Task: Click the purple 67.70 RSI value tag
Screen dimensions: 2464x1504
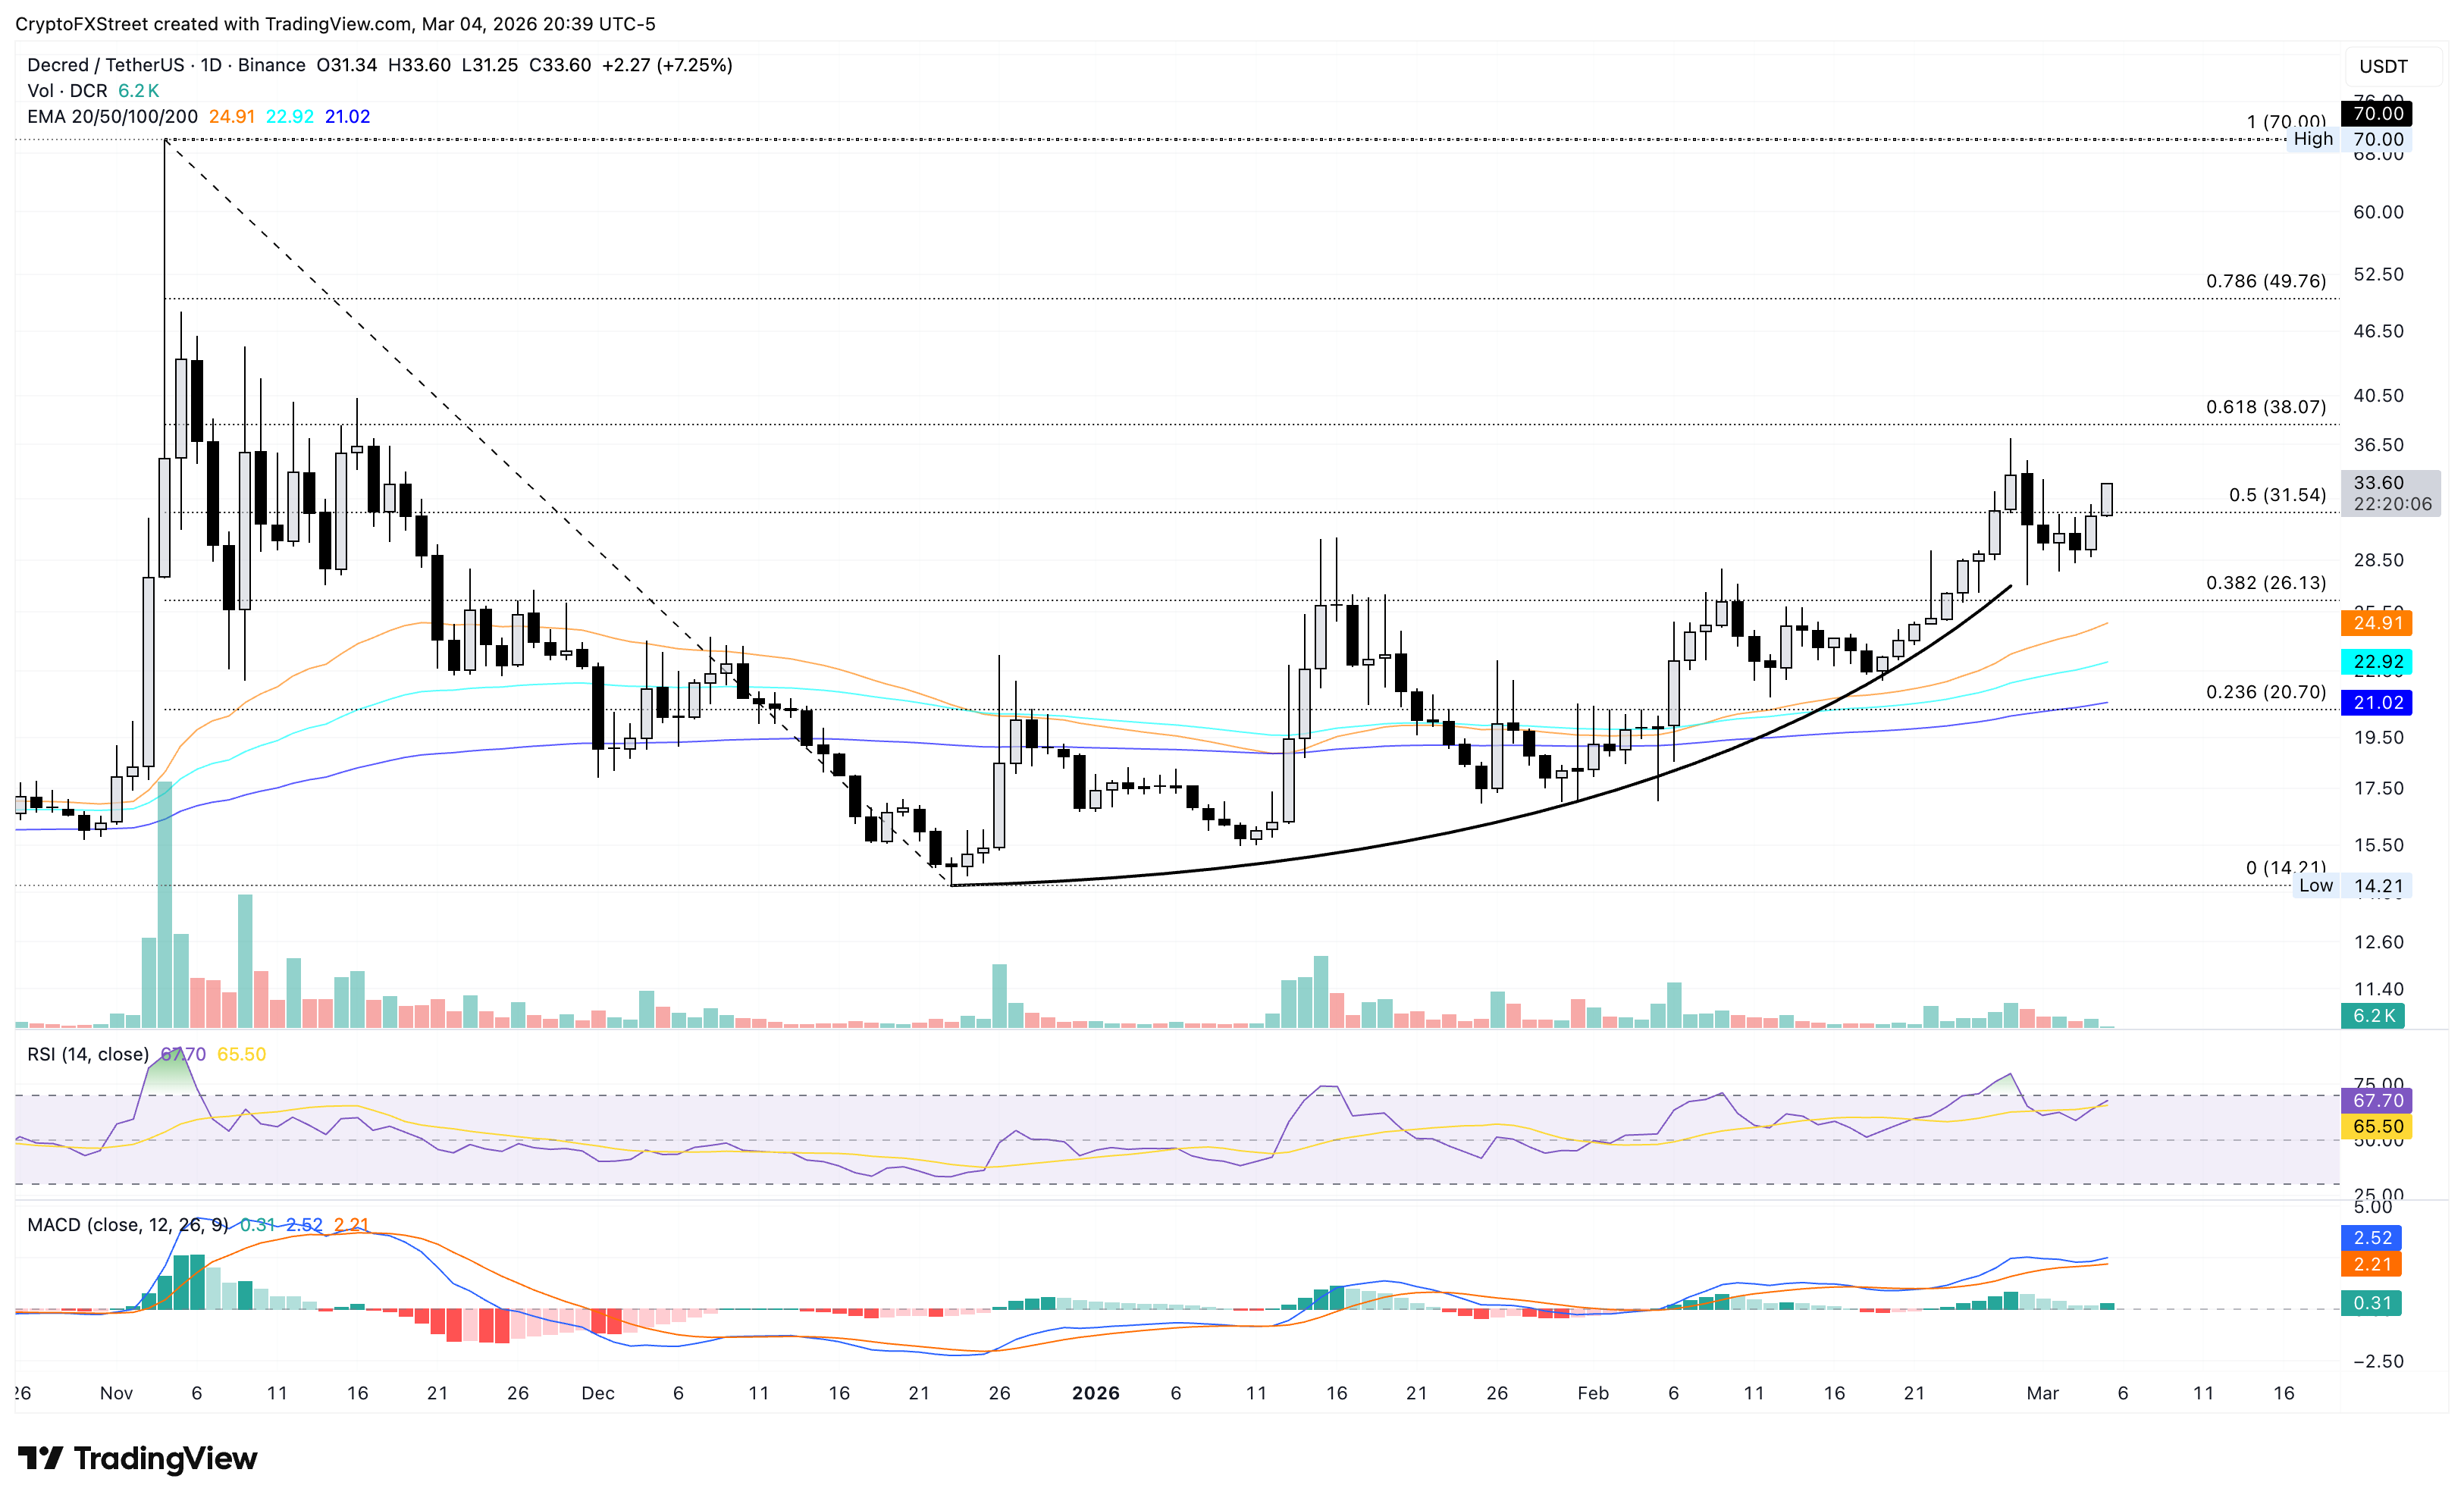Action: 2377,1100
